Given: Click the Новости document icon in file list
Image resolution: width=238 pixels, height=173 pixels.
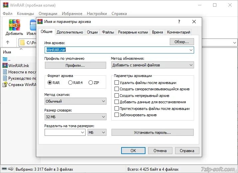Looking at the screenshot, I should coord(5,72).
